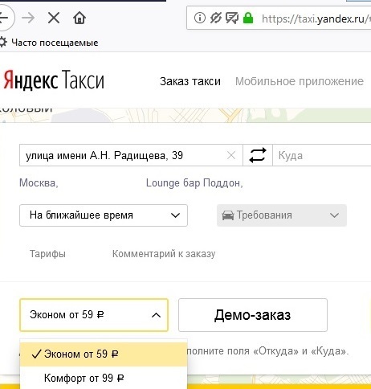This screenshot has height=389, width=371.
Task: Click the Демо-заказ button
Action: tap(253, 315)
